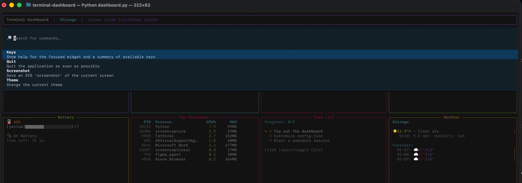Click 'Time left: 3h 1m' text

(25, 141)
